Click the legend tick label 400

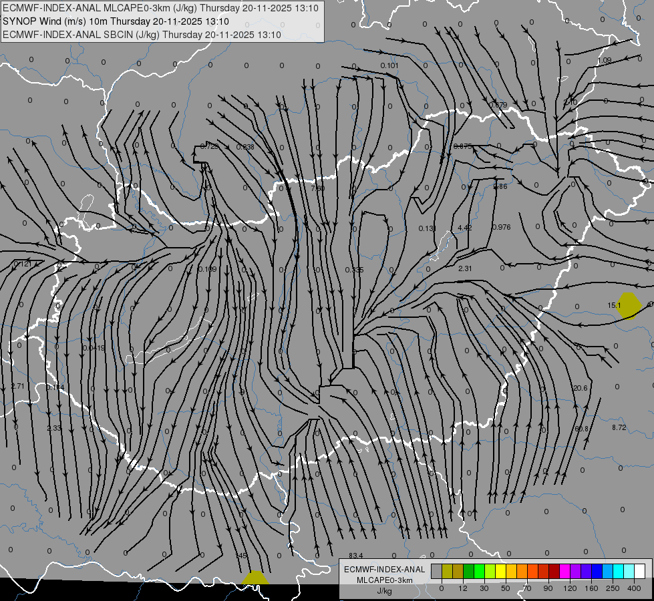click(x=634, y=588)
